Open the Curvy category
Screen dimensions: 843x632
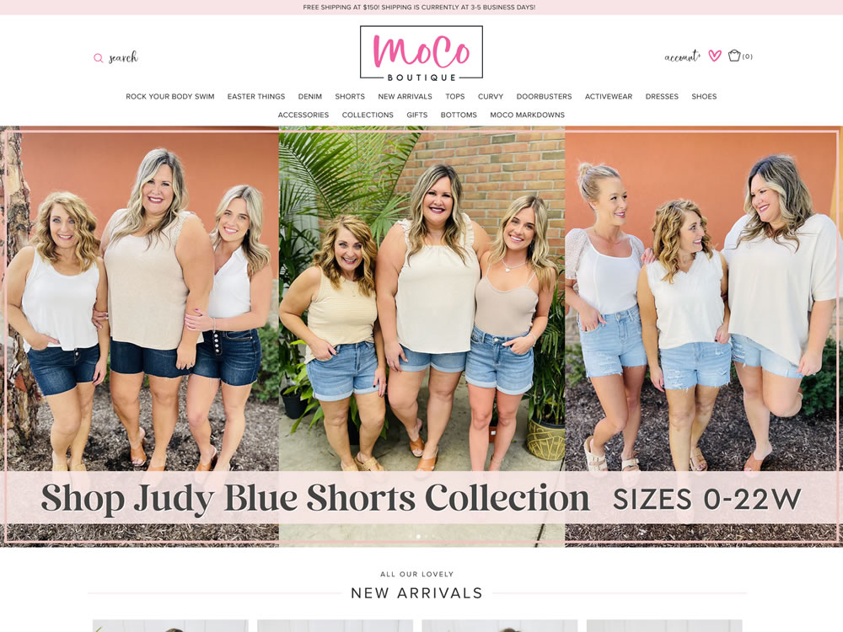[x=491, y=97]
